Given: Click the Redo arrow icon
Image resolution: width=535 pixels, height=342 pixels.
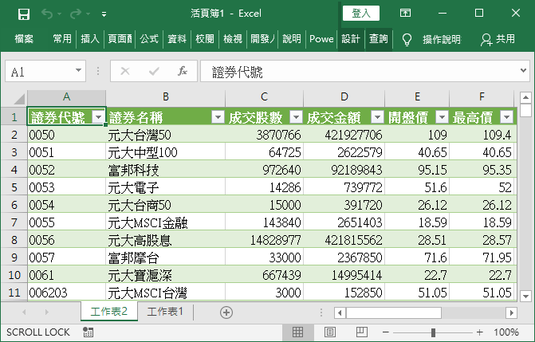Looking at the screenshot, I should (76, 14).
